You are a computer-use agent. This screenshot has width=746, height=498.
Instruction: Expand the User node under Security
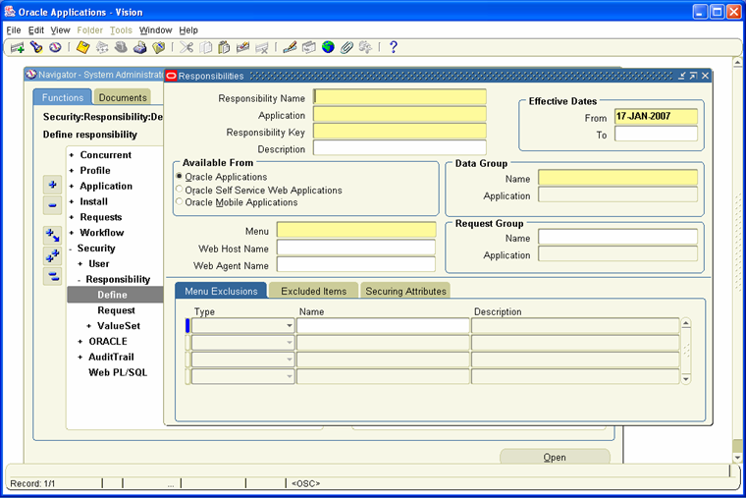click(x=80, y=264)
